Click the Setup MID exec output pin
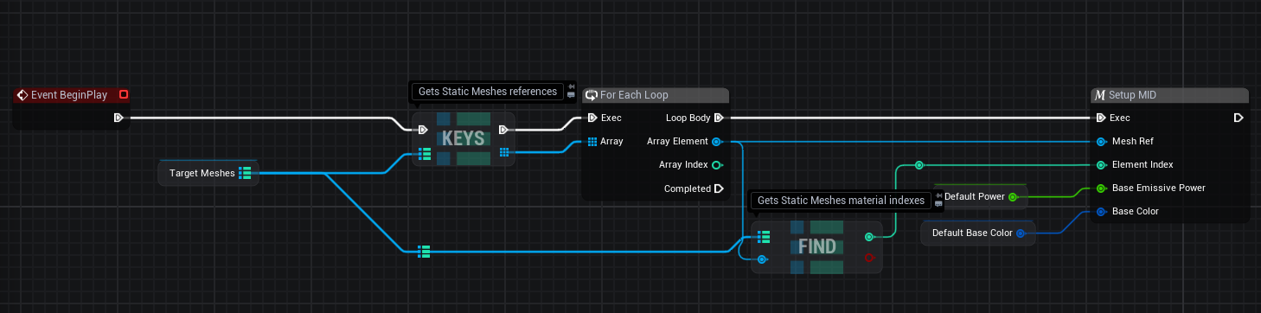 coord(1239,118)
